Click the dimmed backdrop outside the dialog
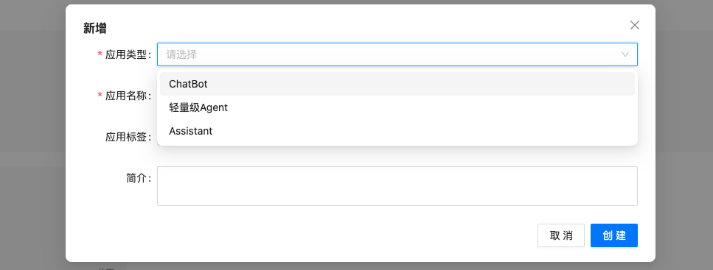 [32, 136]
